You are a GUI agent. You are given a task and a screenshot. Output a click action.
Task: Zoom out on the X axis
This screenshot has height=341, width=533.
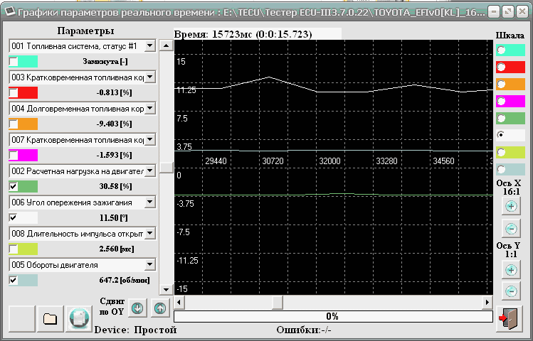(x=510, y=229)
